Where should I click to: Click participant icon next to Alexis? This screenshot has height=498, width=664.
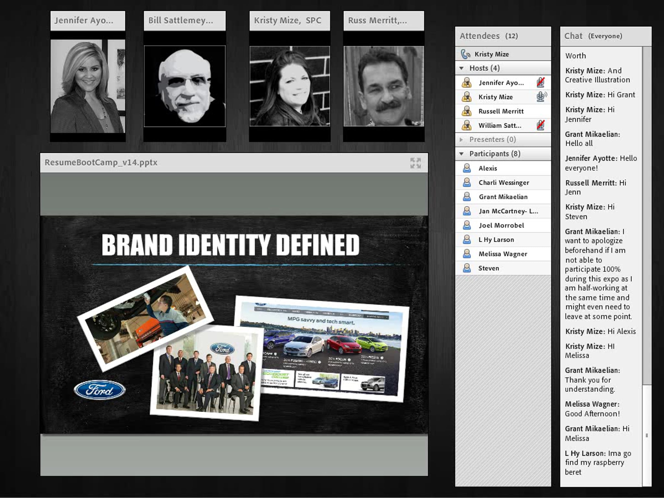click(467, 168)
